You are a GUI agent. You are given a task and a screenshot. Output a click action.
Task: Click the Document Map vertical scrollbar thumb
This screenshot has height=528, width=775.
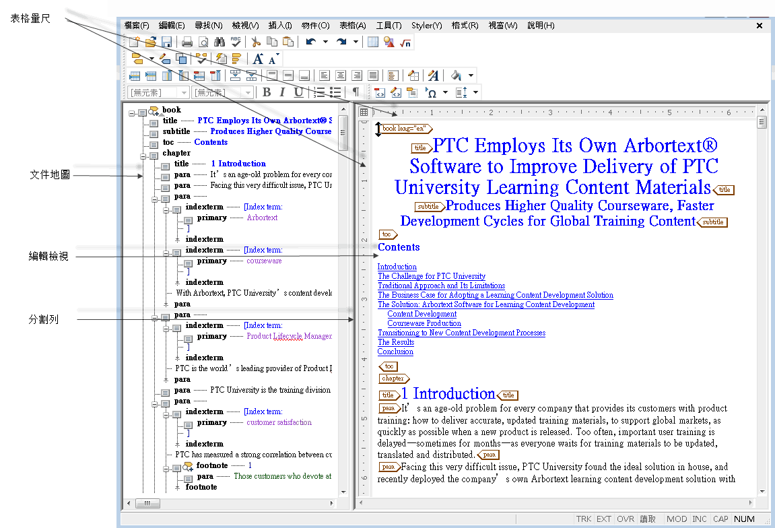pos(343,133)
